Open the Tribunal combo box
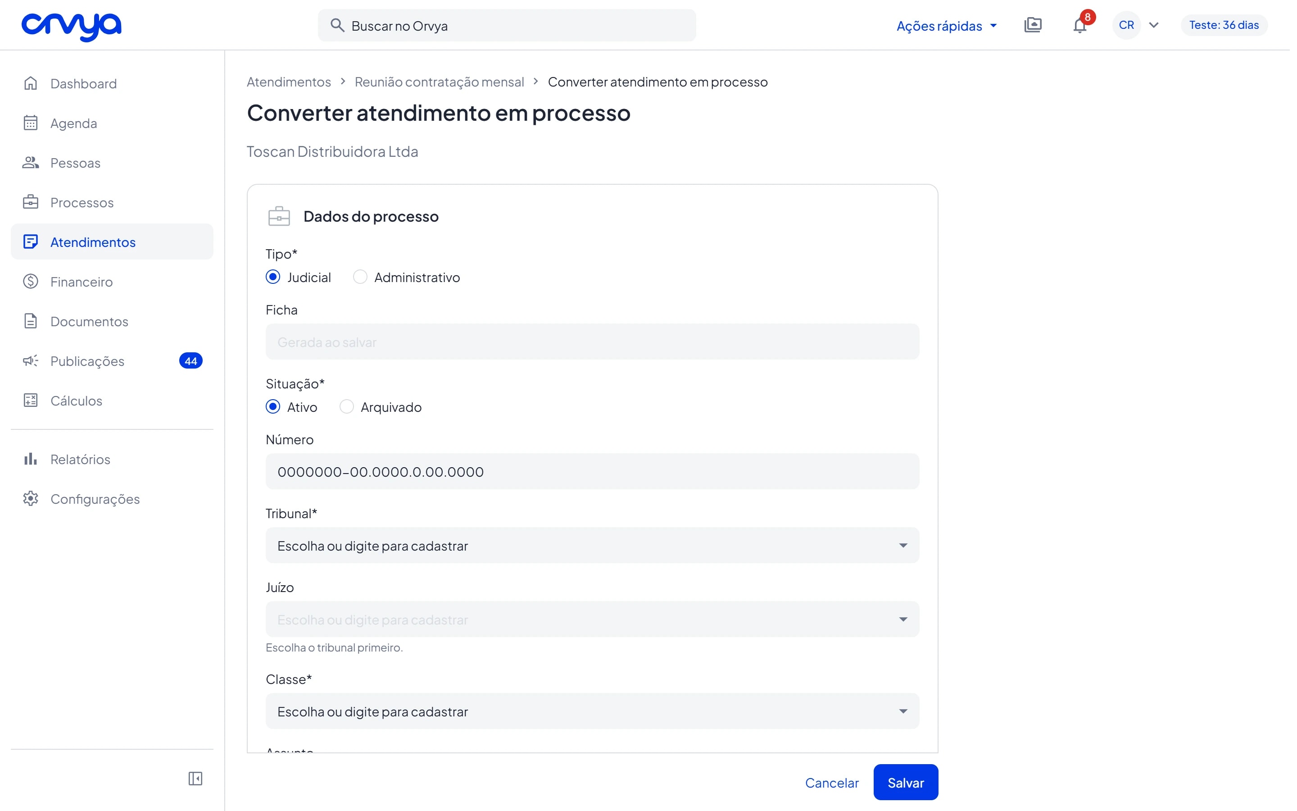1297x811 pixels. (x=592, y=546)
